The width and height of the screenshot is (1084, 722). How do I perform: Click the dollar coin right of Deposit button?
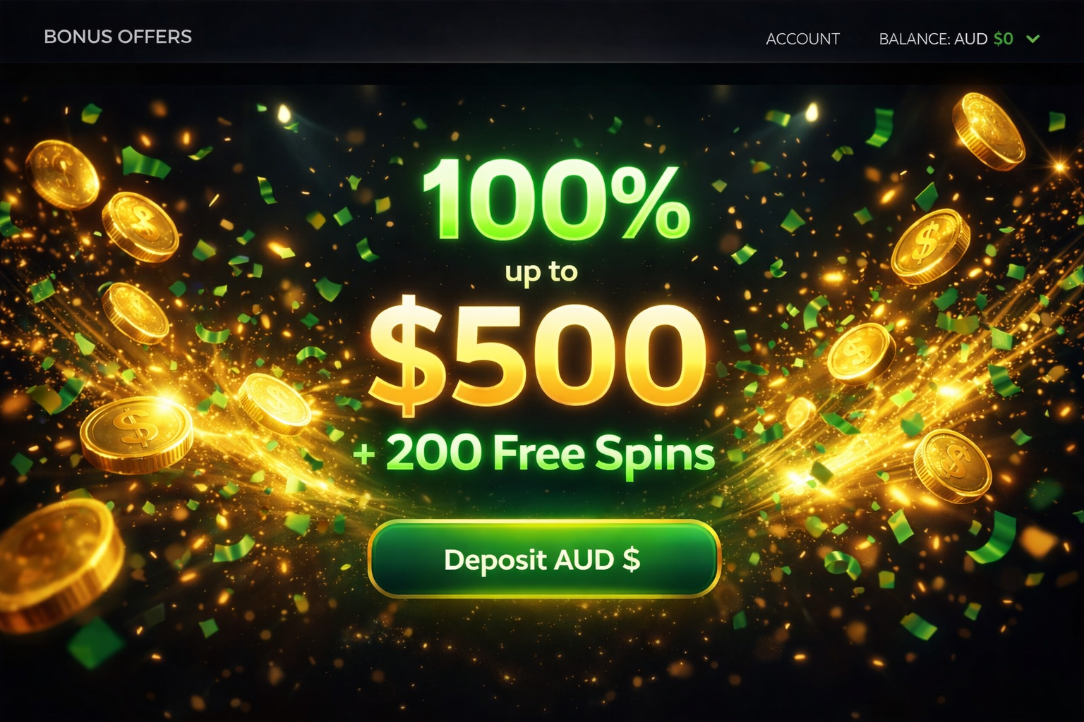pos(953,466)
